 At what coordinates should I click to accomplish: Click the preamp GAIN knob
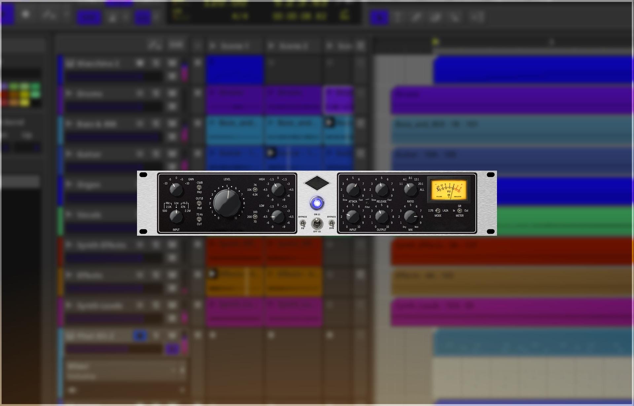point(176,190)
